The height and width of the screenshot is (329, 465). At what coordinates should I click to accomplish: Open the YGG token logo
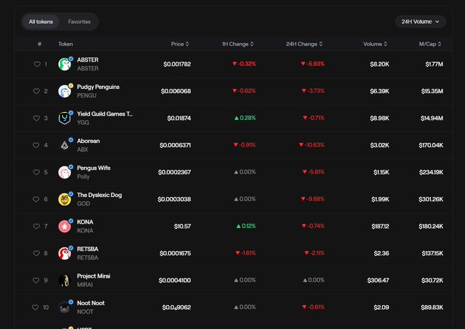tap(64, 118)
